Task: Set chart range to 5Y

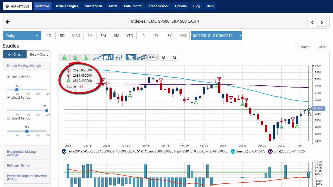Action: point(170,36)
